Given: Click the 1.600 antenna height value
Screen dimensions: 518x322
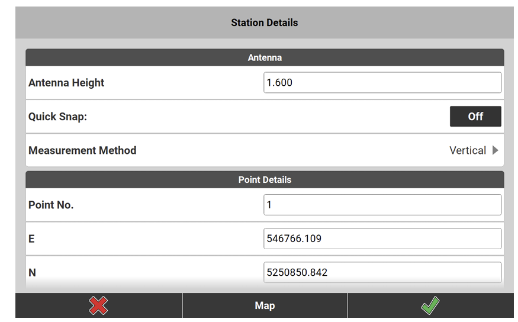Looking at the screenshot, I should coord(280,83).
